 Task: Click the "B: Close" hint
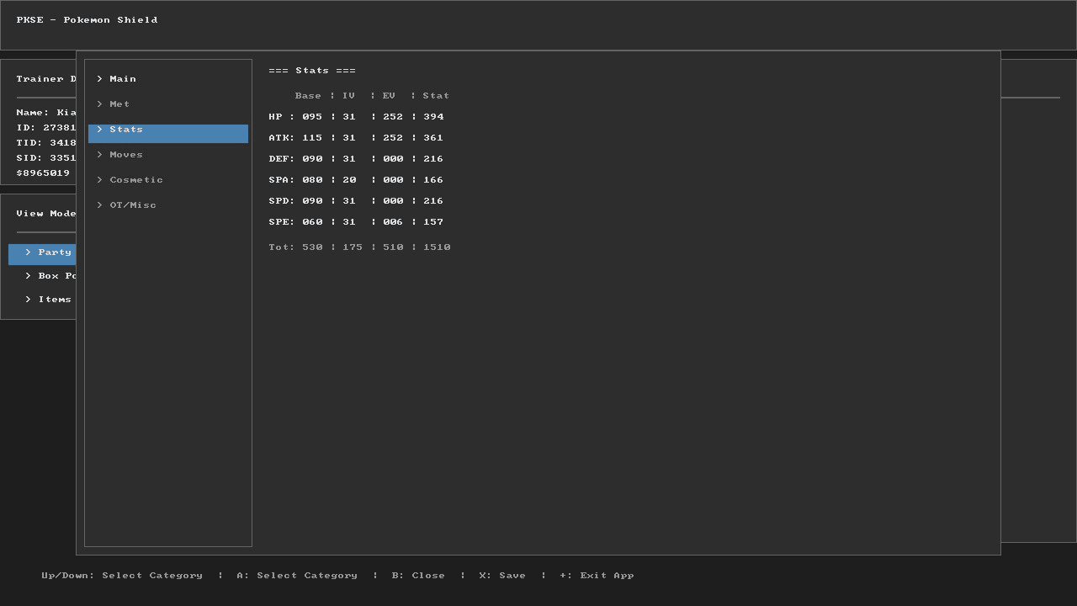pyautogui.click(x=418, y=576)
